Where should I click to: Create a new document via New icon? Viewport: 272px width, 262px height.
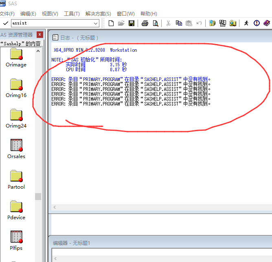111,23
